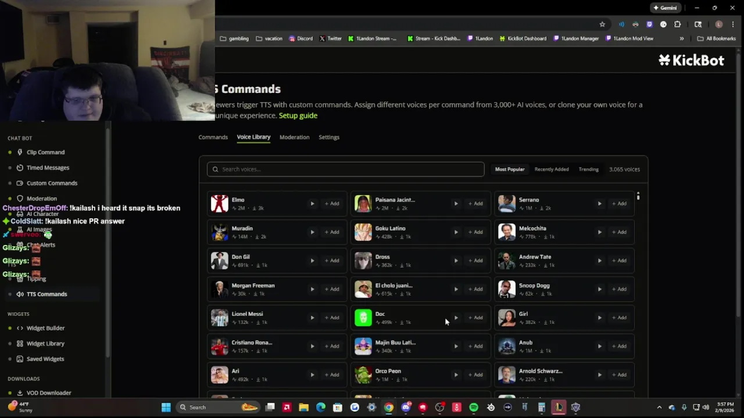Open the weather widget on the taskbar
744x418 pixels.
pos(20,407)
